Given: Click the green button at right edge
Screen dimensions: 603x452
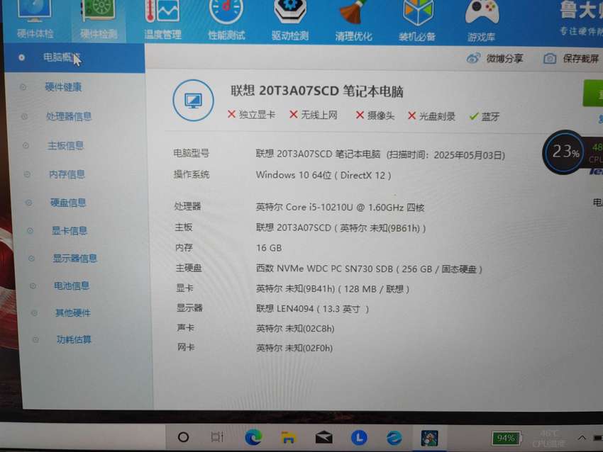Looking at the screenshot, I should (594, 93).
